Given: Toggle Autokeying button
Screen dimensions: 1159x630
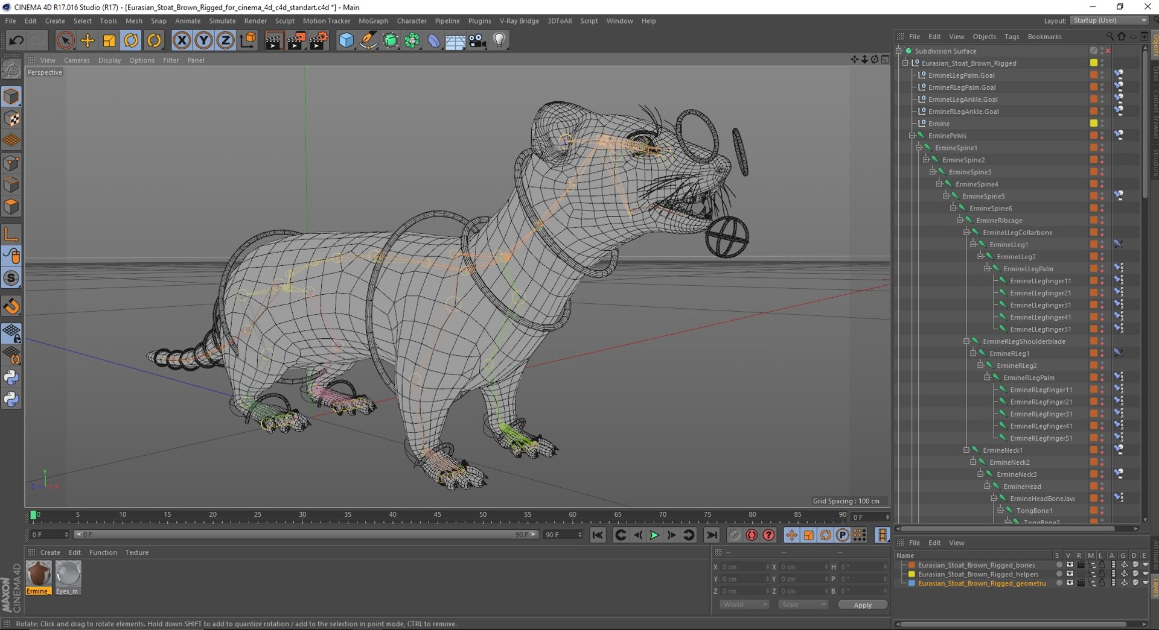Looking at the screenshot, I should point(752,535).
